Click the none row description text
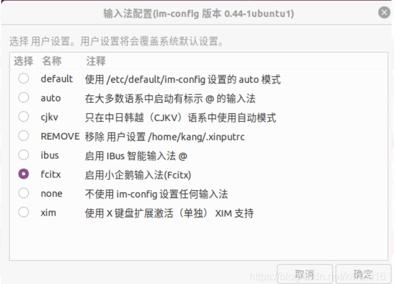 (156, 194)
